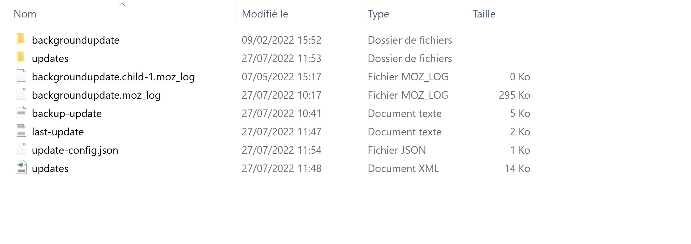This screenshot has height=244, width=691.
Task: Click the backup-update text document icon
Action: point(21,113)
